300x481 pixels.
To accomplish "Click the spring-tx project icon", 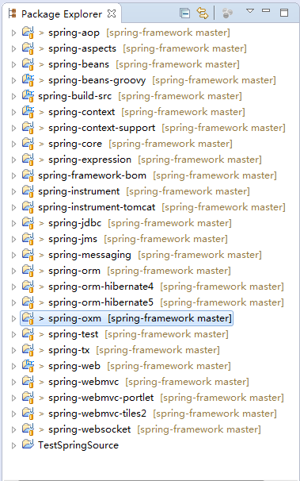I will coord(28,350).
